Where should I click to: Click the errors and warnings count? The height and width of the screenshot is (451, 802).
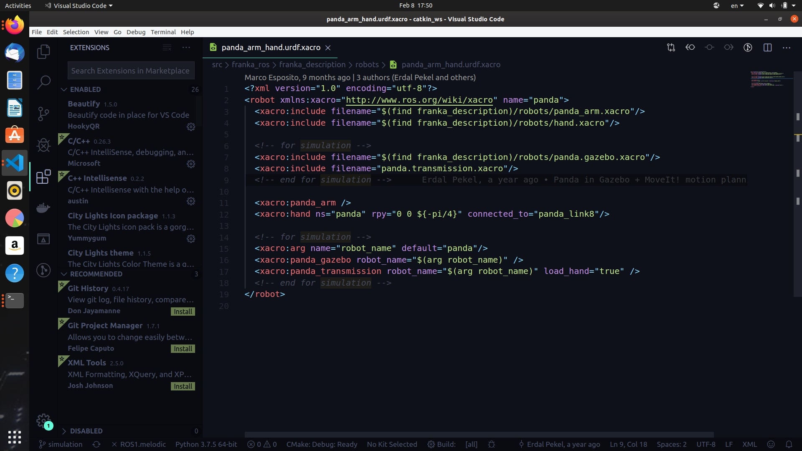(x=262, y=444)
